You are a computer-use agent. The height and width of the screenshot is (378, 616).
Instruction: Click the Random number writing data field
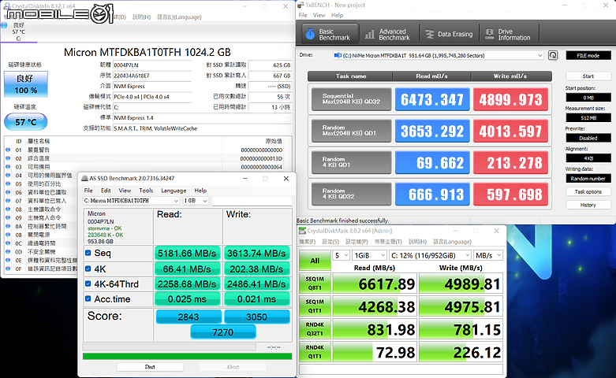588,179
